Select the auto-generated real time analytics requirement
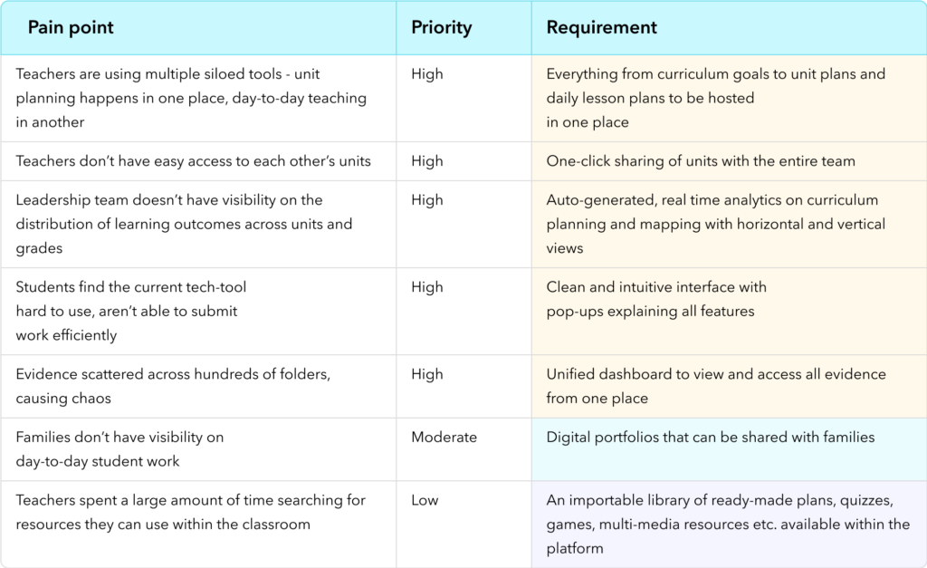Viewport: 927px width, 568px height. click(x=715, y=224)
